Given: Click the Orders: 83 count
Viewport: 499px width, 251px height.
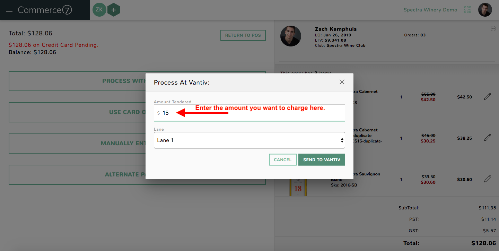Looking at the screenshot, I should (415, 35).
